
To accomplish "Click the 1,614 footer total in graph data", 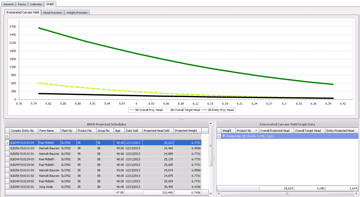I will (x=342, y=188).
